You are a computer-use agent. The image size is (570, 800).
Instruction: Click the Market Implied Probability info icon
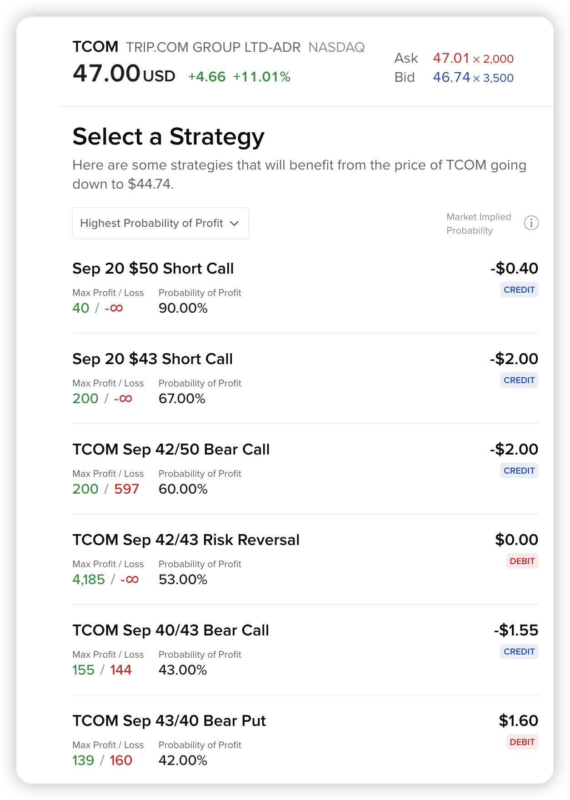531,223
